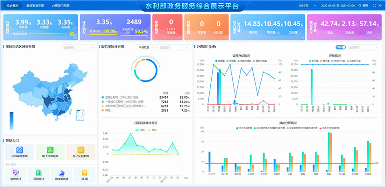Screen dimensions: 386x187
Task: Click the fullscreen icon in the header
Action: coord(375,6)
